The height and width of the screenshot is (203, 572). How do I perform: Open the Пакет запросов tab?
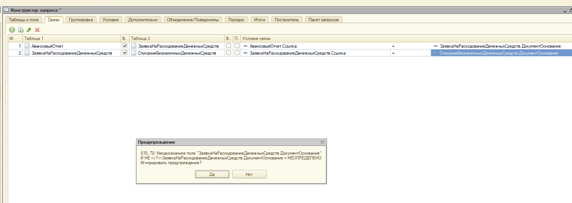[323, 20]
